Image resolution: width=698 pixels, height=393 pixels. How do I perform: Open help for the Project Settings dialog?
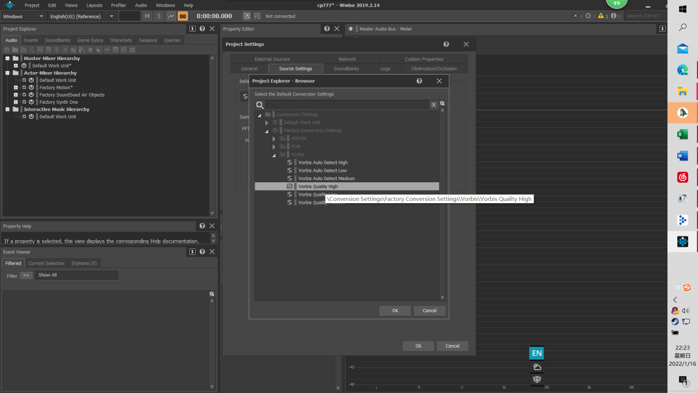(446, 44)
